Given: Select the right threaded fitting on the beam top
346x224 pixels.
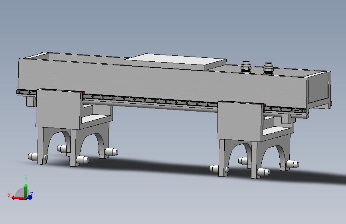Looking at the screenshot, I should pyautogui.click(x=268, y=68).
